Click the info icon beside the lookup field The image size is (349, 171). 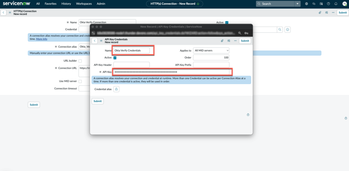tap(287, 29)
